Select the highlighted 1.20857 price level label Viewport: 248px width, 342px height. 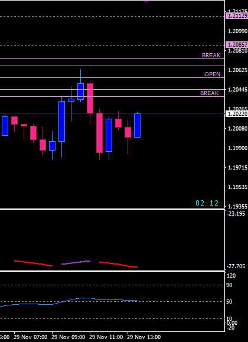237,45
